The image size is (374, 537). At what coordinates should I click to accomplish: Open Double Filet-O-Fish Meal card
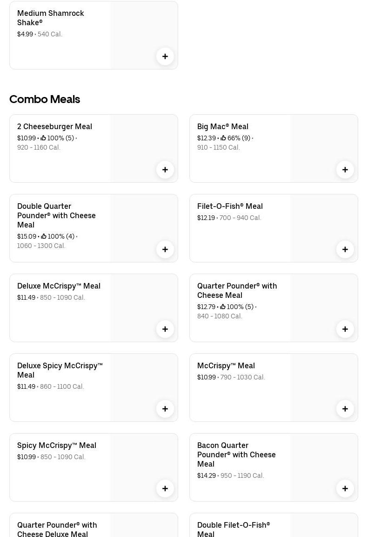233,529
